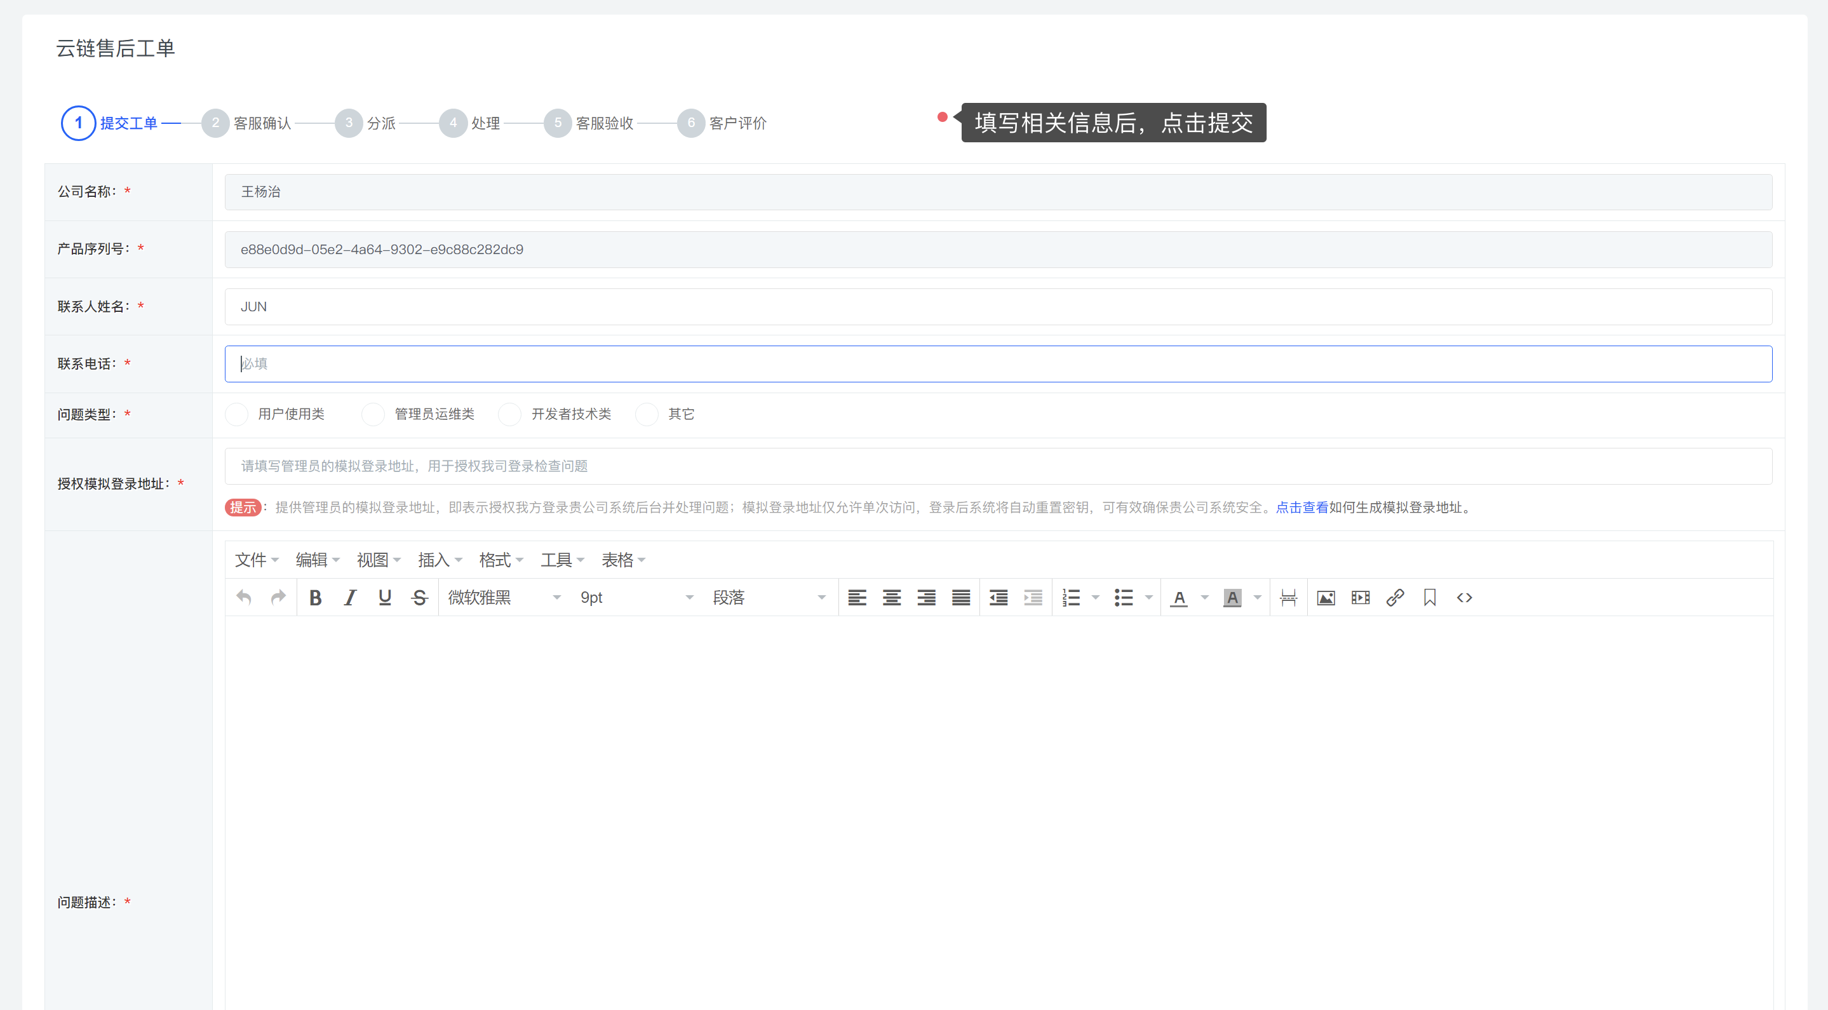Open source code view icon
This screenshot has height=1010, width=1828.
1464,598
